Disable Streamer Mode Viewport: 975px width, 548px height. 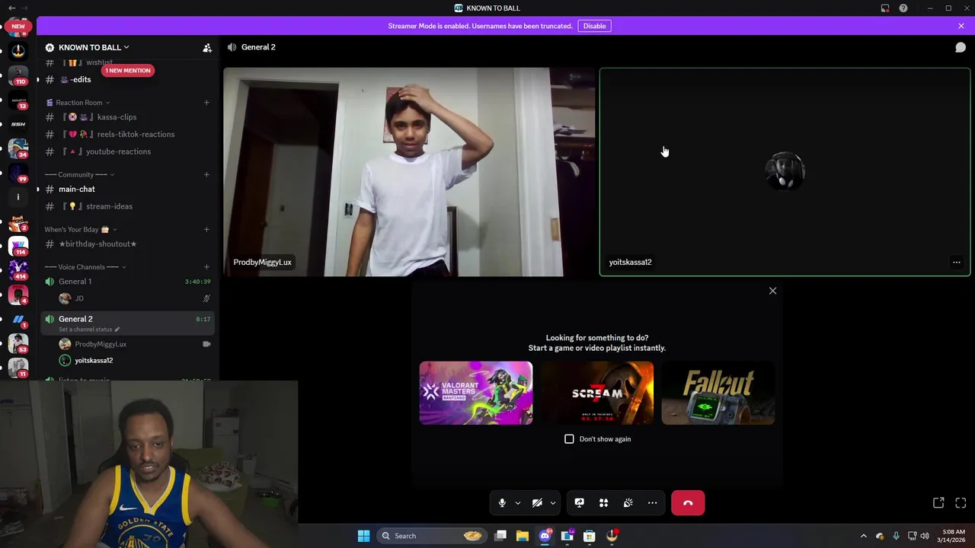594,26
